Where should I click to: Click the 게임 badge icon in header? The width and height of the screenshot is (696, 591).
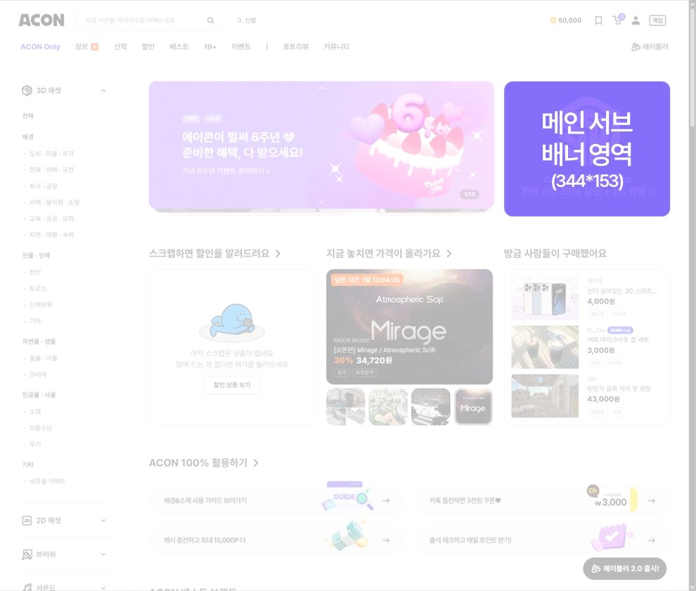(657, 20)
